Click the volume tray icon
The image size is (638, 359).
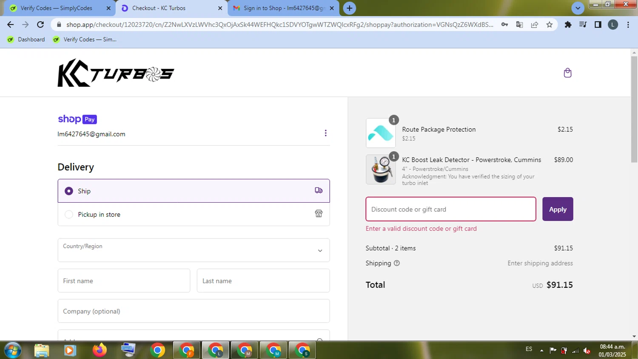587,350
